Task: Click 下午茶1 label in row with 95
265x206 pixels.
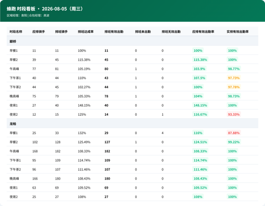Action: [15, 161]
